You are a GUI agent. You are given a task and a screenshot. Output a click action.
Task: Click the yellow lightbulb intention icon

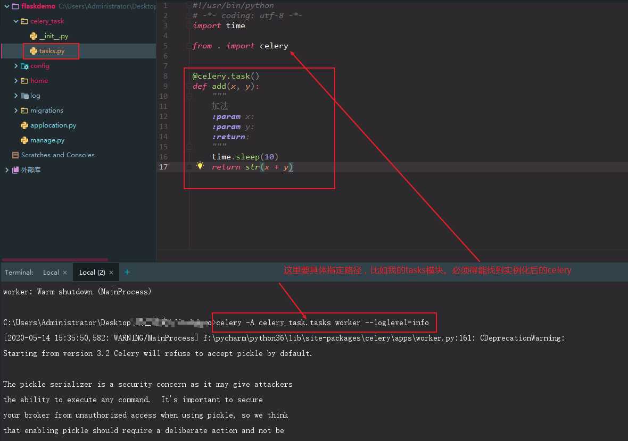pos(200,166)
